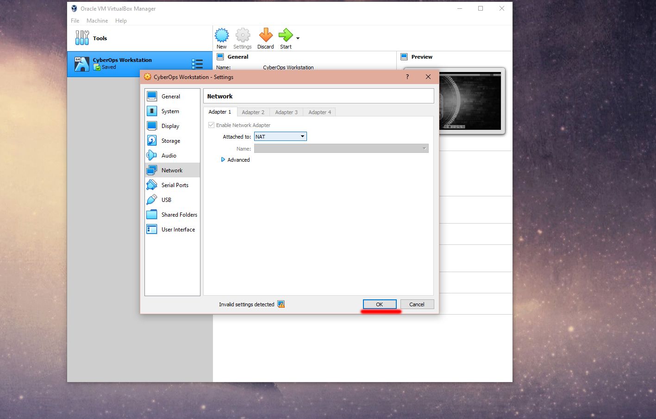The image size is (656, 419).
Task: Click the CyberOps Workstation name value in General
Action: point(288,67)
